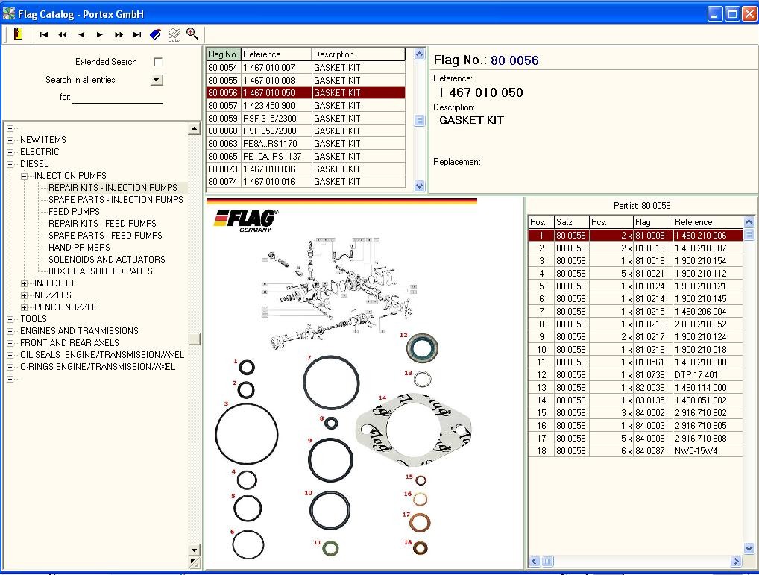Image resolution: width=759 pixels, height=575 pixels.
Task: Expand the ELECTRIC tree node
Action: coord(10,152)
